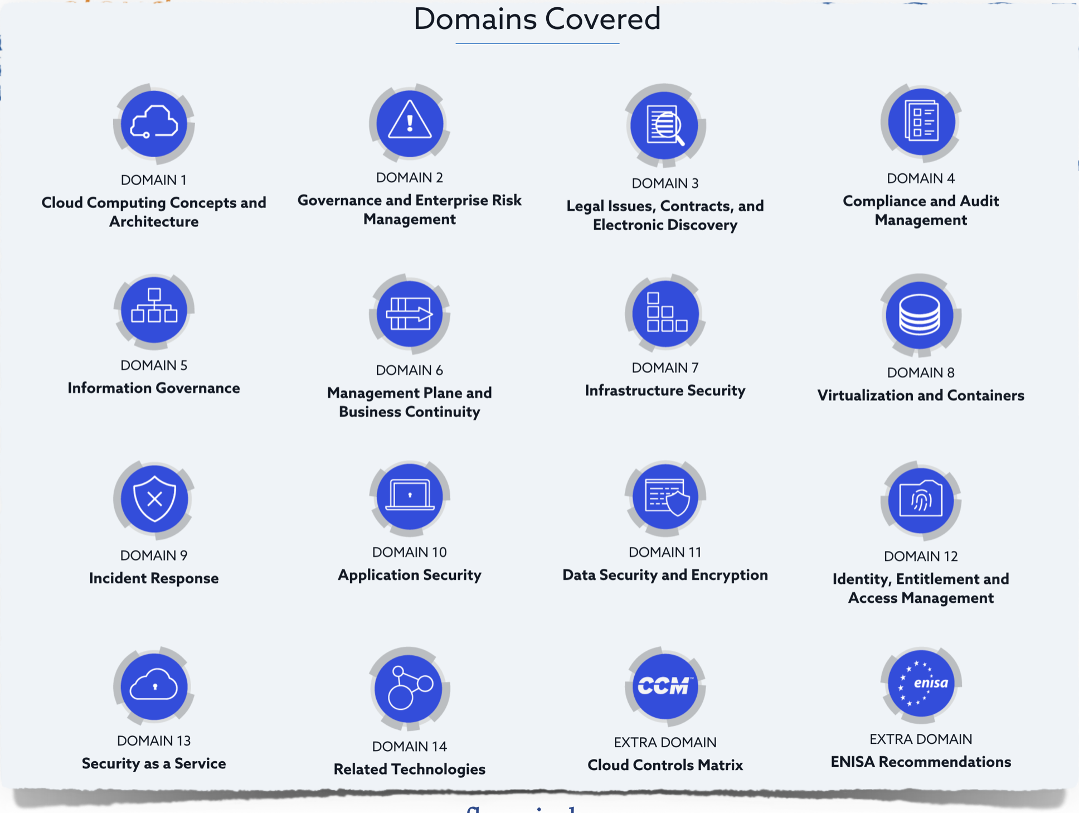
Task: Click the "DOMAIN 11" label
Action: coord(665,552)
